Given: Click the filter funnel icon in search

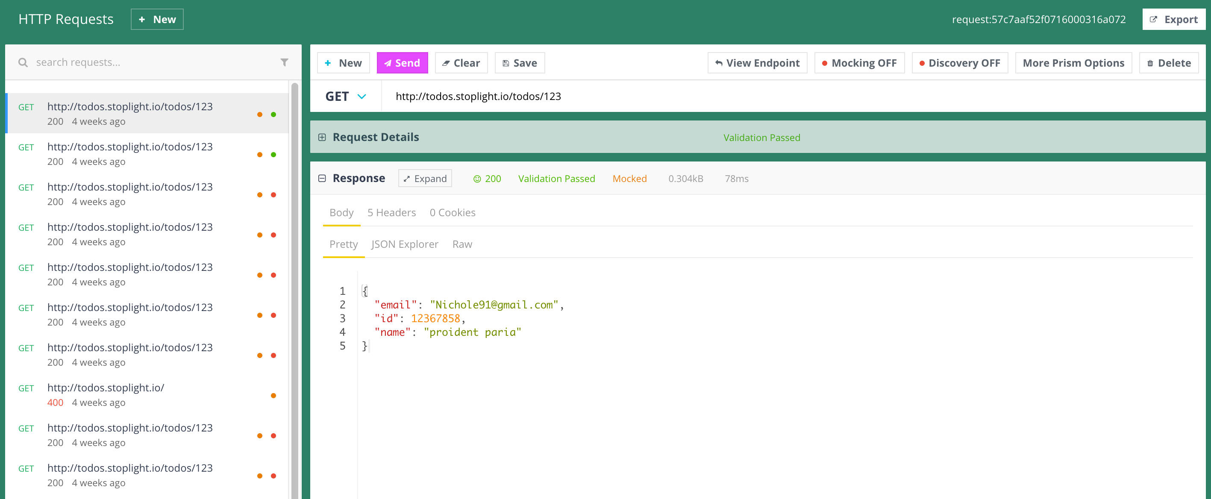Looking at the screenshot, I should [x=284, y=62].
